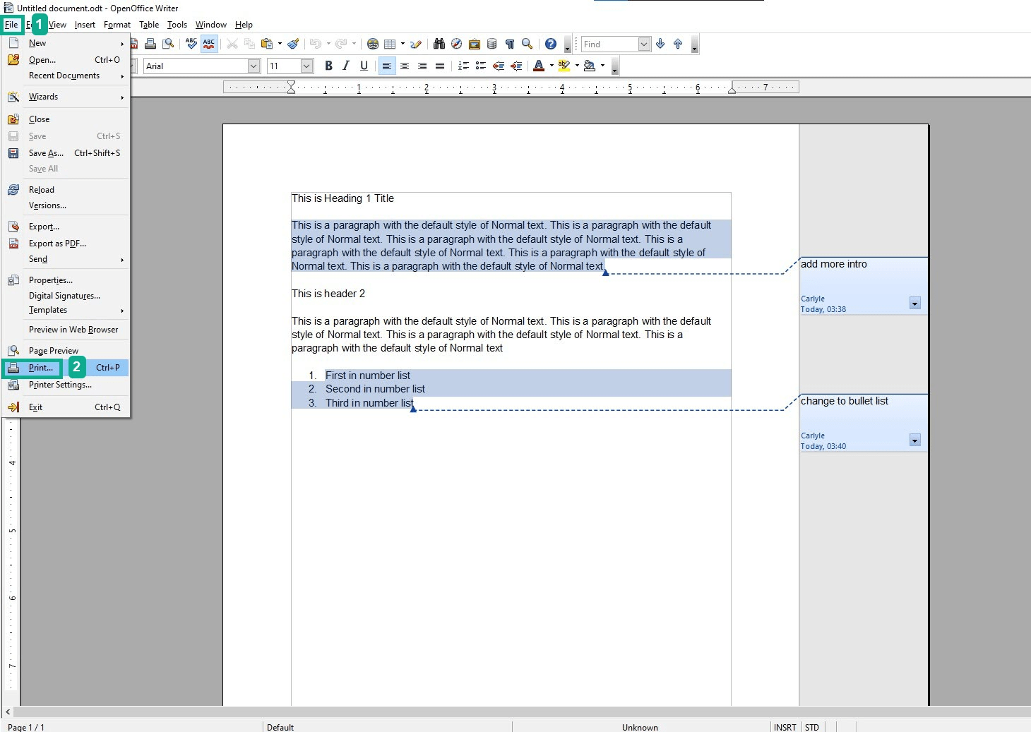Expand the font size combo box
Viewport: 1031px width, 732px height.
[309, 66]
